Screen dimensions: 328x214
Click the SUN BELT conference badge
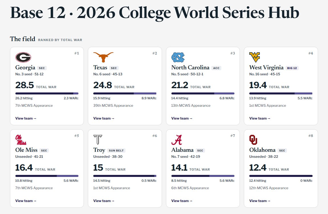[116, 150]
